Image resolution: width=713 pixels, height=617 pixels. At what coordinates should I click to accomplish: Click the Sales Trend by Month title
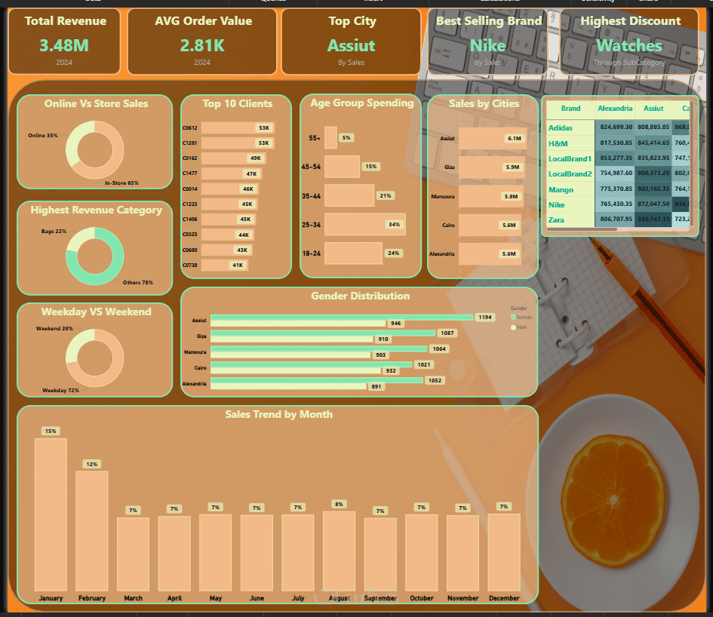(x=278, y=414)
